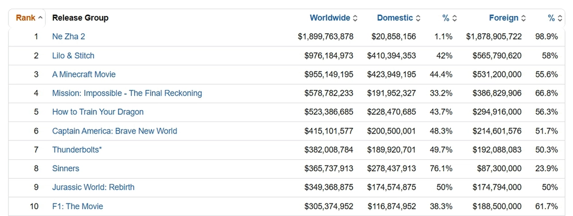
Task: Select foreign value $294,916,000
Action: (x=497, y=112)
